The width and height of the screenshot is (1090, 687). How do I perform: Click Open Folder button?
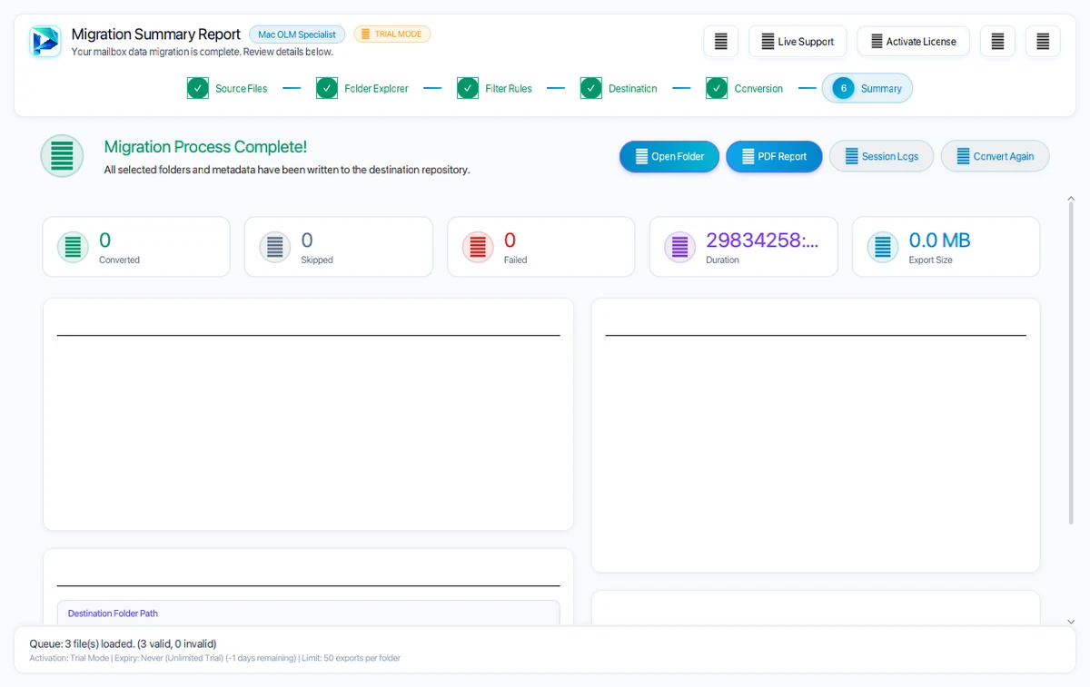point(669,156)
